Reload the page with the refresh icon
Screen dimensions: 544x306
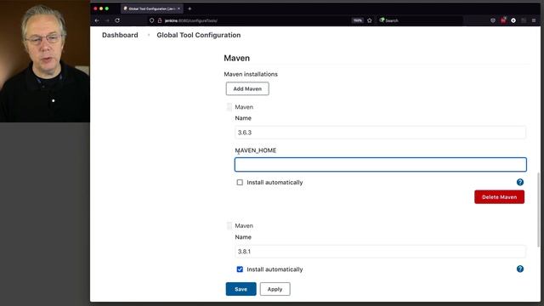click(x=117, y=20)
